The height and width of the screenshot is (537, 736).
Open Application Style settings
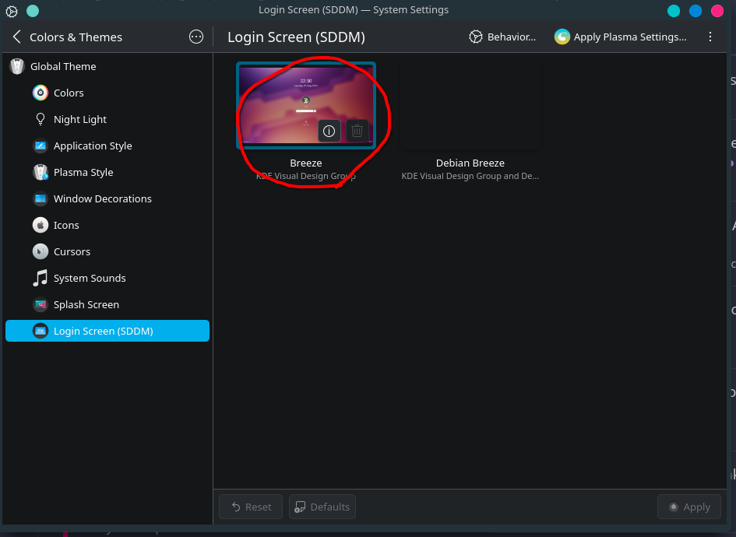click(x=107, y=146)
